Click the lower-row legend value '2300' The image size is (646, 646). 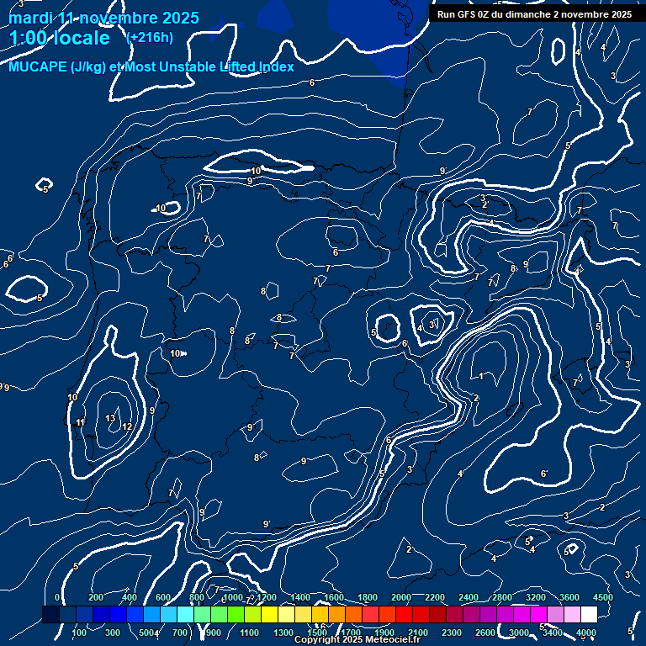click(x=452, y=633)
